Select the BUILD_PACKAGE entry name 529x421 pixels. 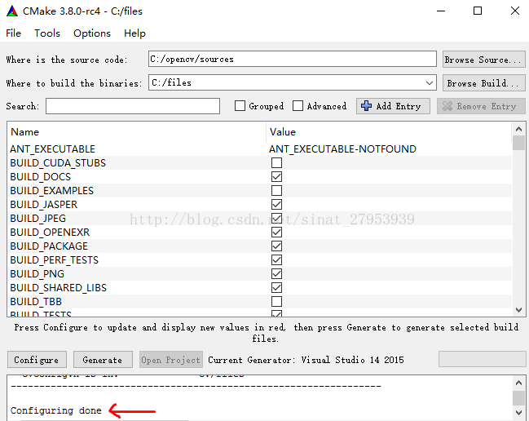pos(49,246)
